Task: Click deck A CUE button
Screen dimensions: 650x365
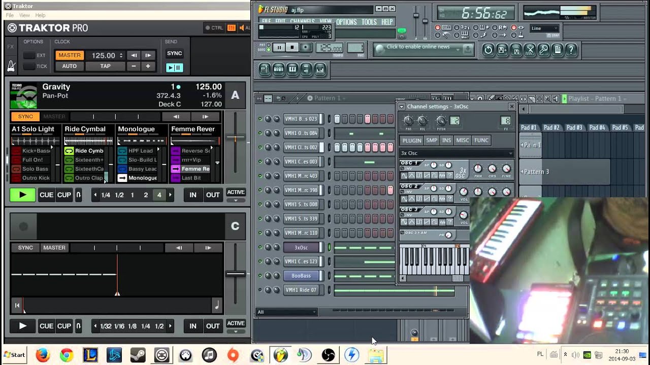Action: pos(46,195)
